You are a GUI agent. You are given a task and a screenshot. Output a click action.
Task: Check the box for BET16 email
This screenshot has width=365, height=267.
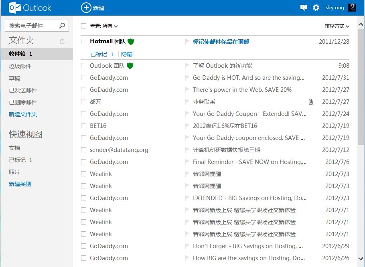[84, 126]
